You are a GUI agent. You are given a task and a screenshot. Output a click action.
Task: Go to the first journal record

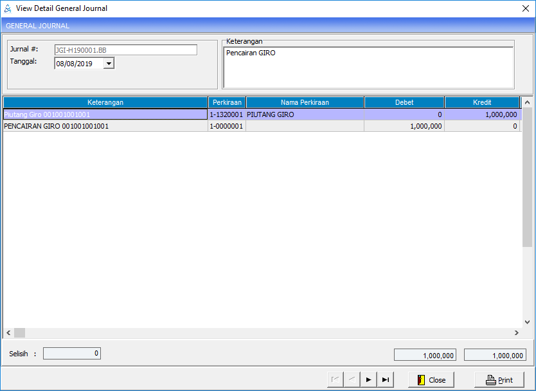(x=335, y=379)
